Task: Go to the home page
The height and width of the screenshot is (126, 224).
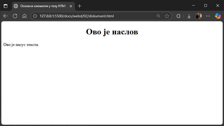Action: tap(24, 16)
